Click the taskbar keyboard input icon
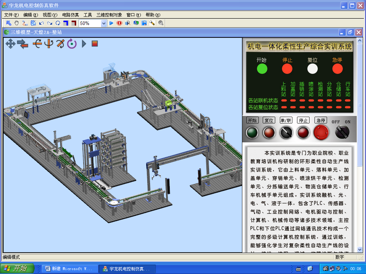 pyautogui.click(x=298, y=269)
